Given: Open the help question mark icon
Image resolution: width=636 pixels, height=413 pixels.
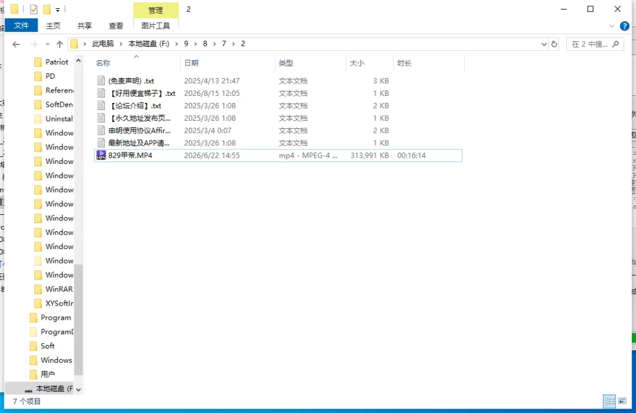Looking at the screenshot, I should coord(625,26).
